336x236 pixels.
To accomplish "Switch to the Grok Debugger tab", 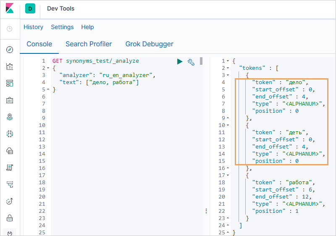I will [149, 44].
